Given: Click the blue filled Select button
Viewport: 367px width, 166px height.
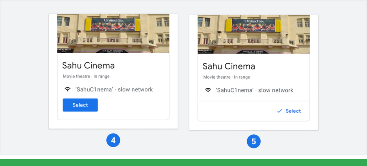Looking at the screenshot, I should point(80,105).
